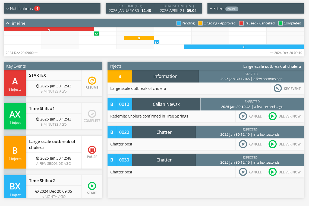The height and width of the screenshot is (206, 309).
Task: Click the red notifications count badge
Action: point(37,9)
